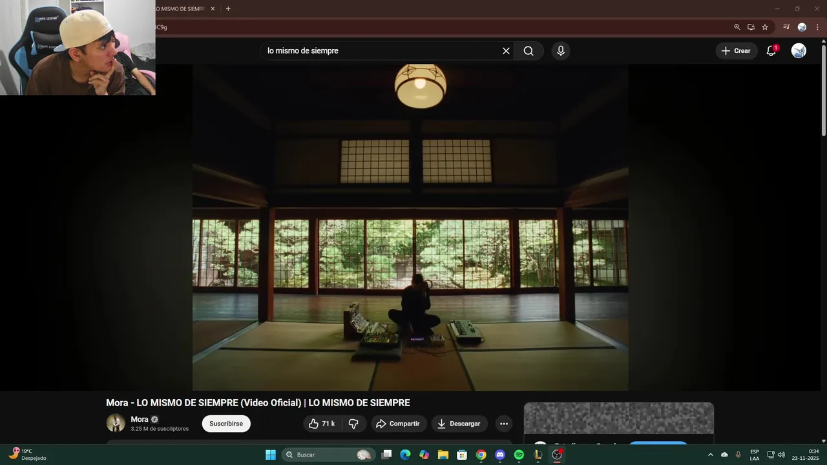The height and width of the screenshot is (465, 827).
Task: Open the clock and date 0:34
Action: (805, 455)
